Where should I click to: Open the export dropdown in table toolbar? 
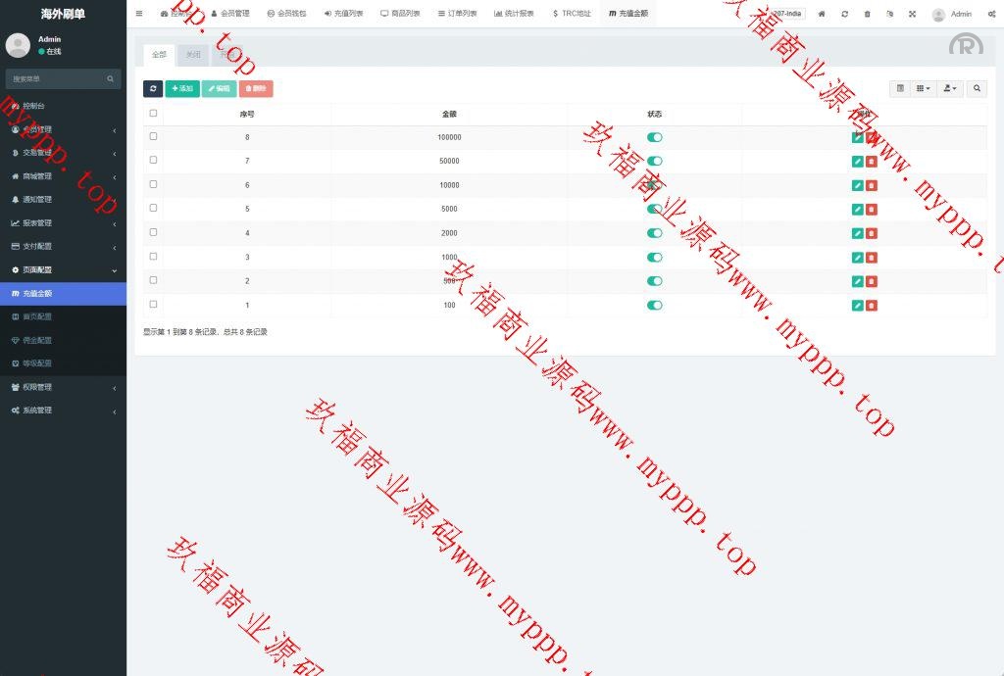[x=949, y=88]
